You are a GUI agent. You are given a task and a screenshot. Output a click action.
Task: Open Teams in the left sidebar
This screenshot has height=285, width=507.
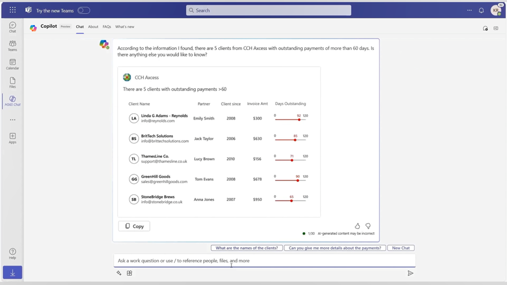[x=12, y=46]
